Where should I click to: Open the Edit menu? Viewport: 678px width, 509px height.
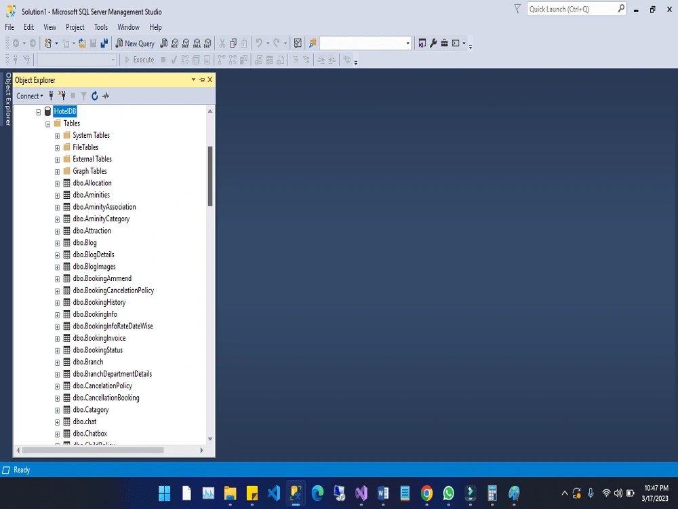29,27
